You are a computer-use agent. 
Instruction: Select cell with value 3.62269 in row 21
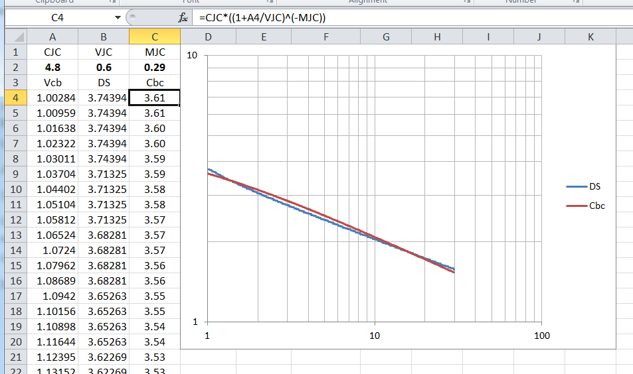click(104, 357)
